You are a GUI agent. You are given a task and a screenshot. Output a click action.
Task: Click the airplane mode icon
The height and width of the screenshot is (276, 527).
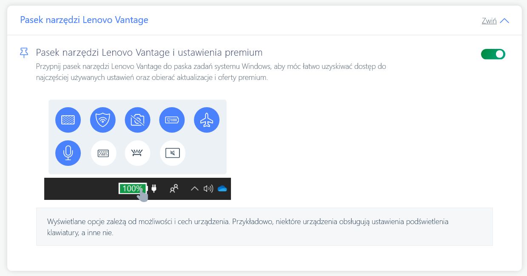click(x=207, y=120)
